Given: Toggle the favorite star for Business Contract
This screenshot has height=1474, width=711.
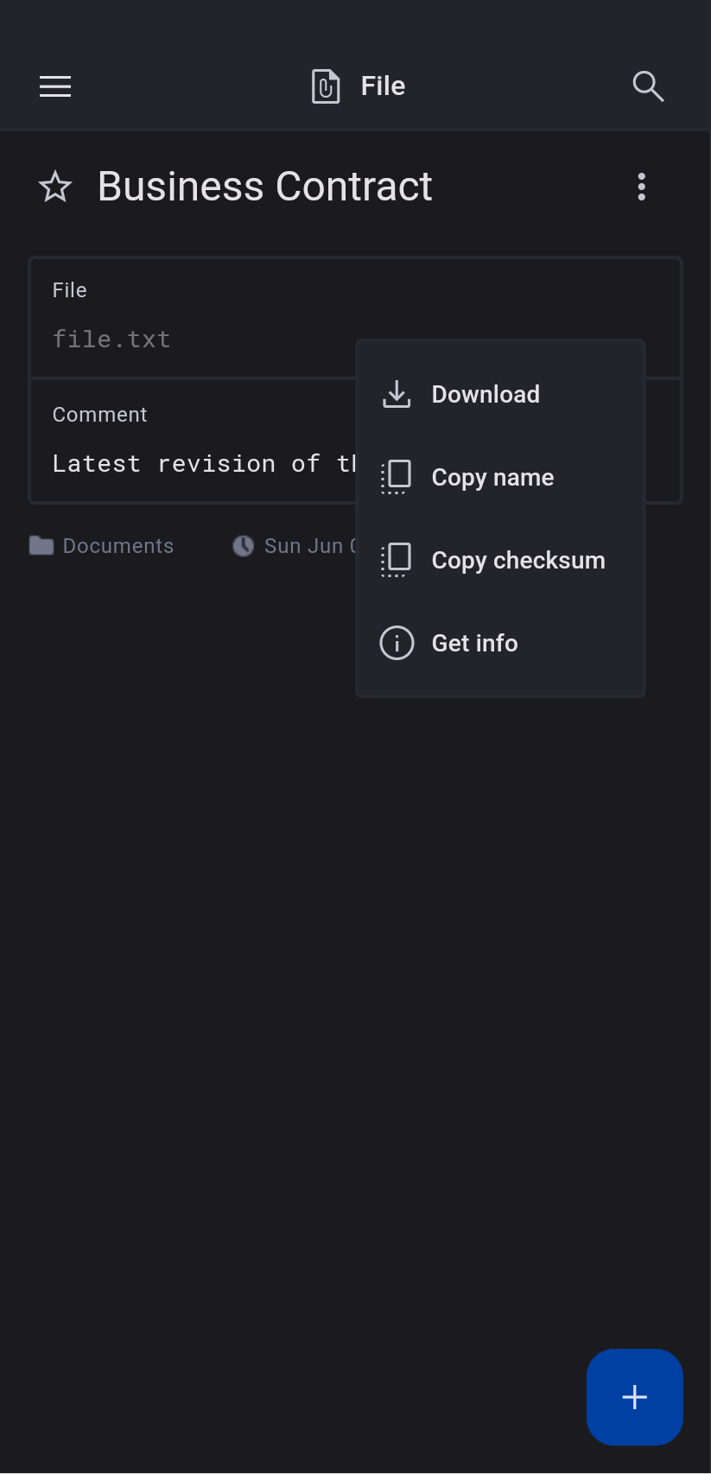Looking at the screenshot, I should coord(55,187).
